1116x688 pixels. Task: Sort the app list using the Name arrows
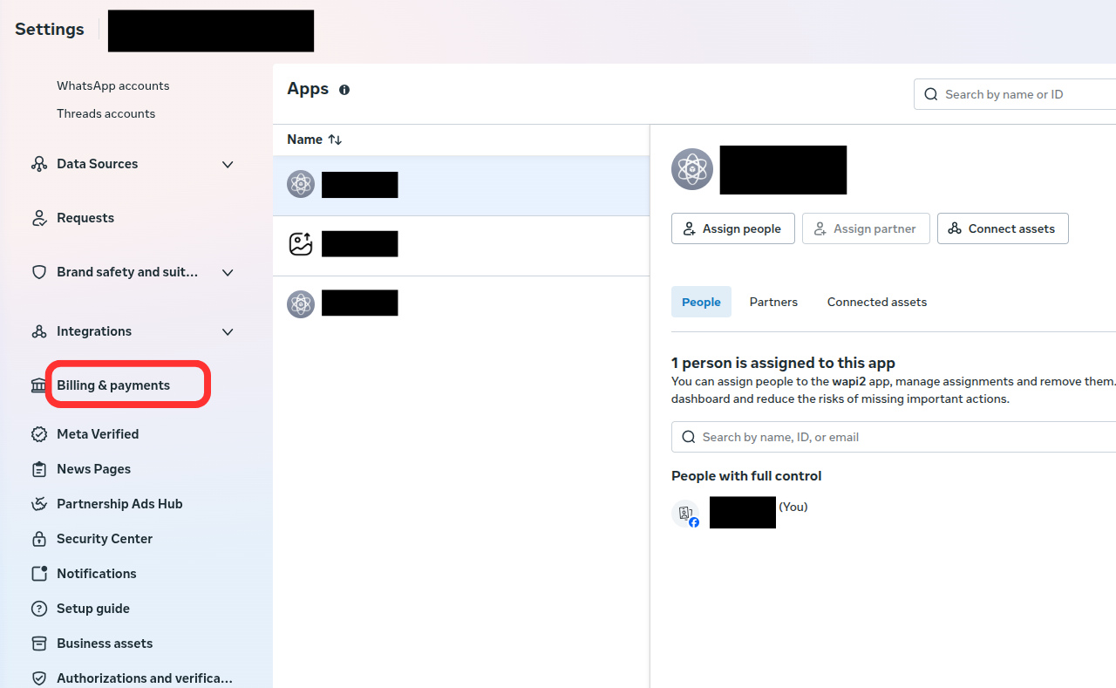335,140
